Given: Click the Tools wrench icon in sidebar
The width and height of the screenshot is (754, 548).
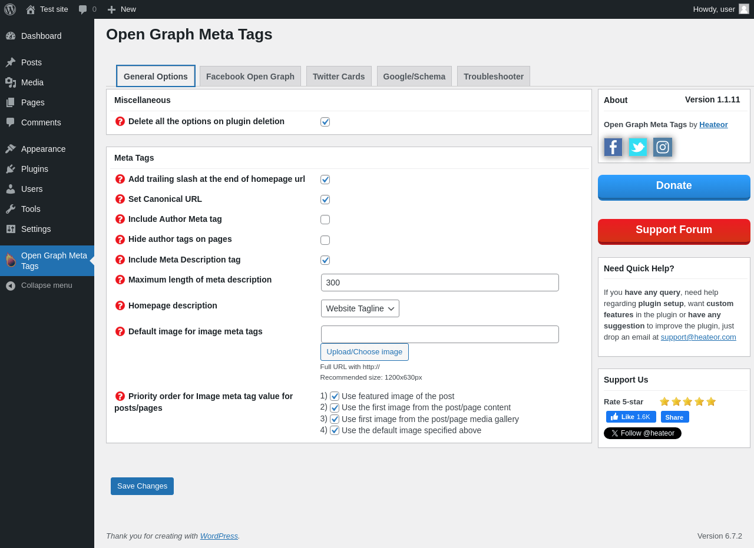Looking at the screenshot, I should (11, 209).
